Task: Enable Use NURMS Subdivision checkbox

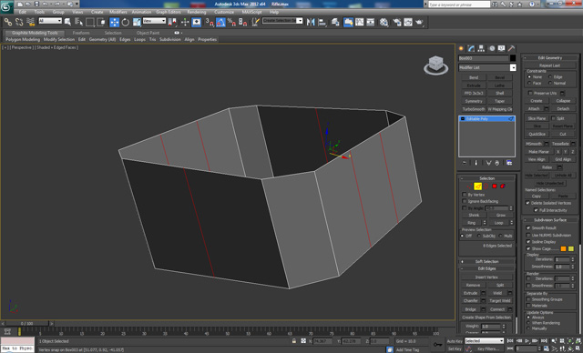Action: [528, 236]
